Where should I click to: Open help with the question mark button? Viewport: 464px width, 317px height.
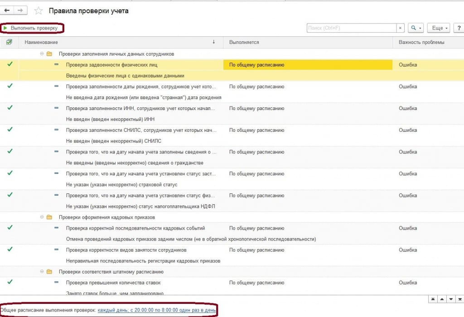tap(458, 28)
